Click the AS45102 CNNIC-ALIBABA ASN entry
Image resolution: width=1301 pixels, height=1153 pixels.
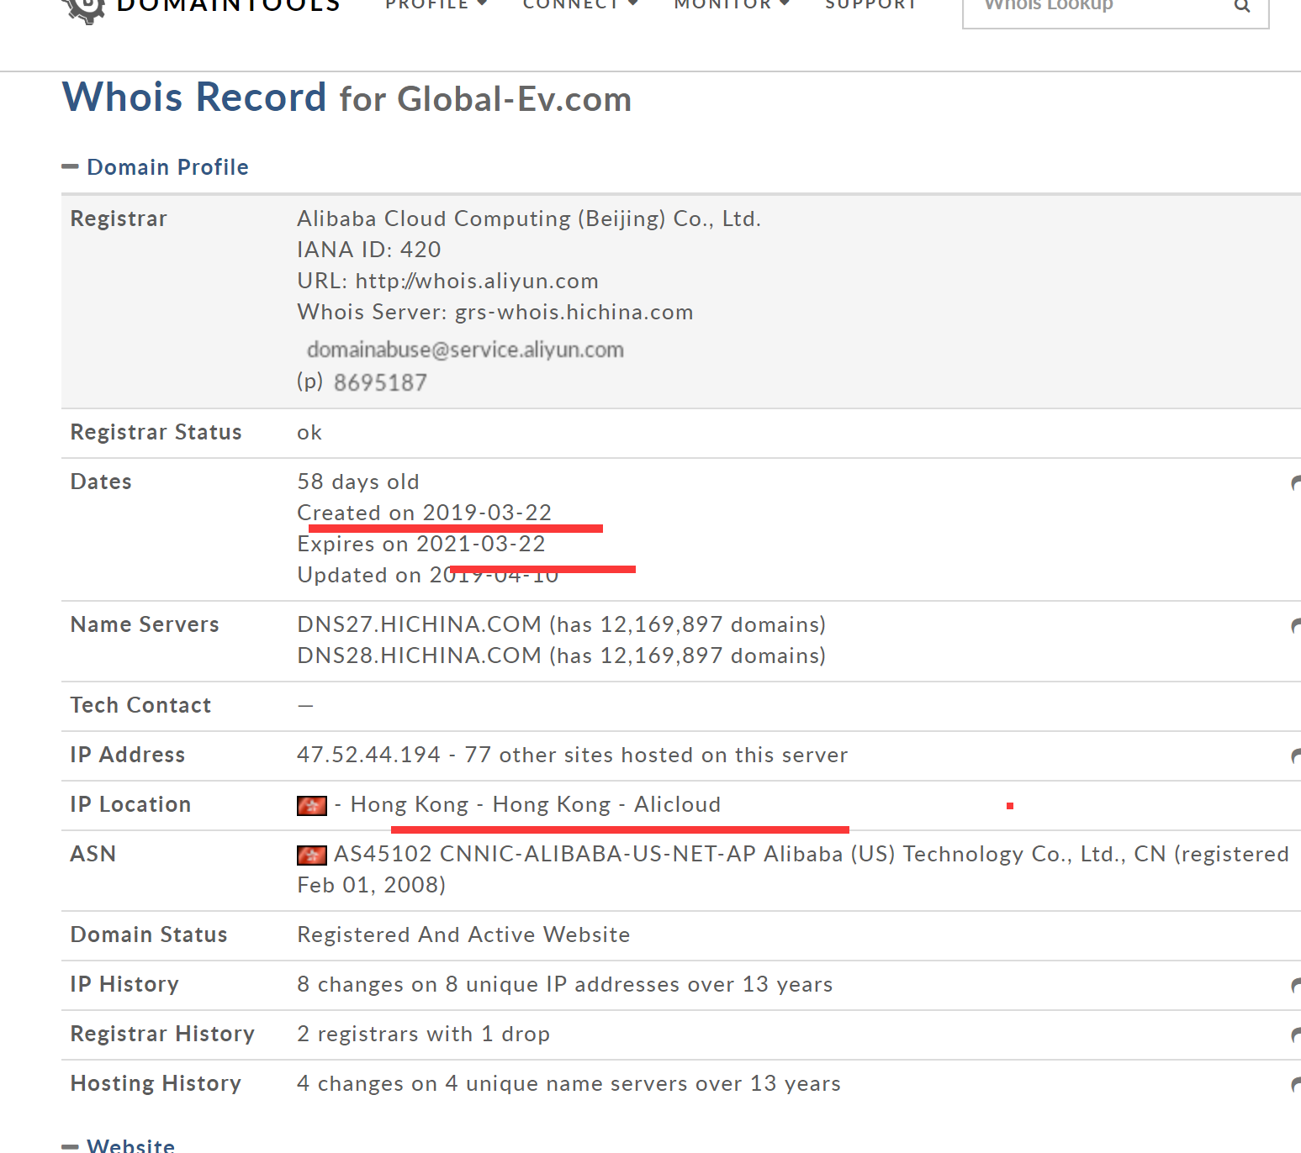click(x=793, y=869)
